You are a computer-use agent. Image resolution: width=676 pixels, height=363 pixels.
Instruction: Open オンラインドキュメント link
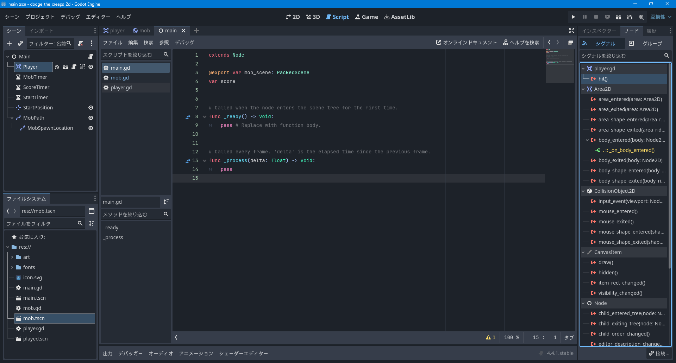(x=467, y=43)
